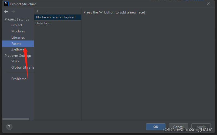Click the Apply button
The image size is (217, 135).
201,127
